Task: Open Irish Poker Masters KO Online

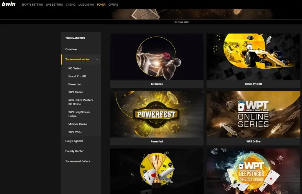Action: 81,102
